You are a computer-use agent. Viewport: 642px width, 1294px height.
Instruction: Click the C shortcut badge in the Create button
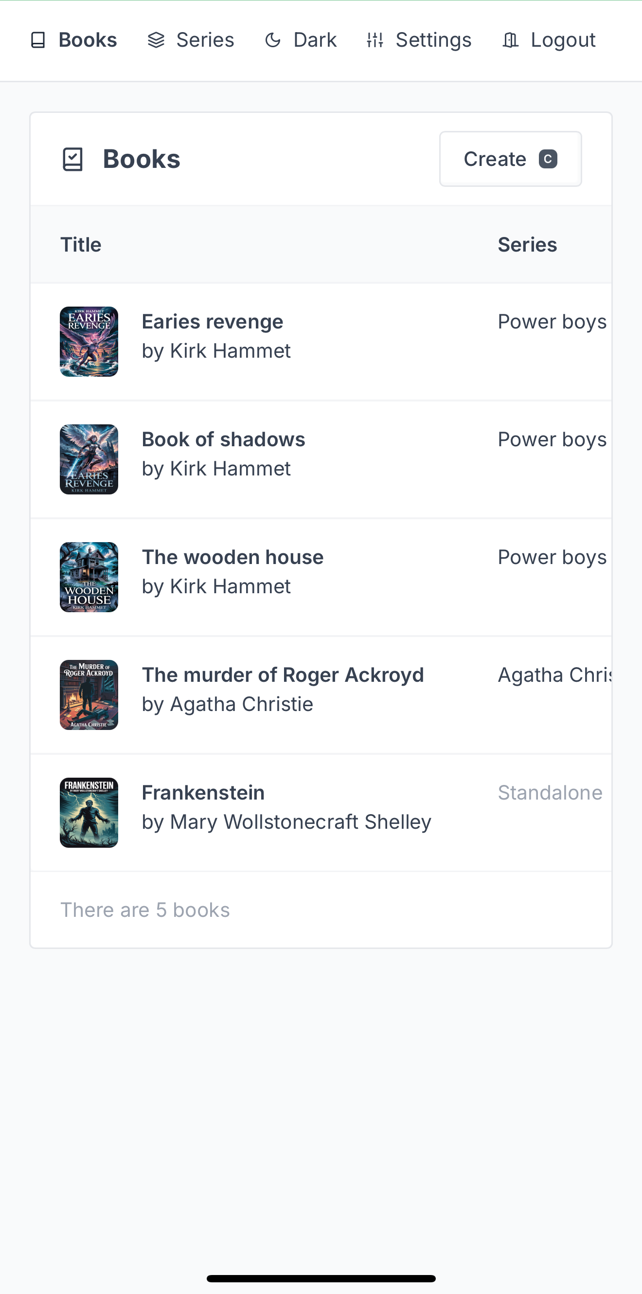548,159
